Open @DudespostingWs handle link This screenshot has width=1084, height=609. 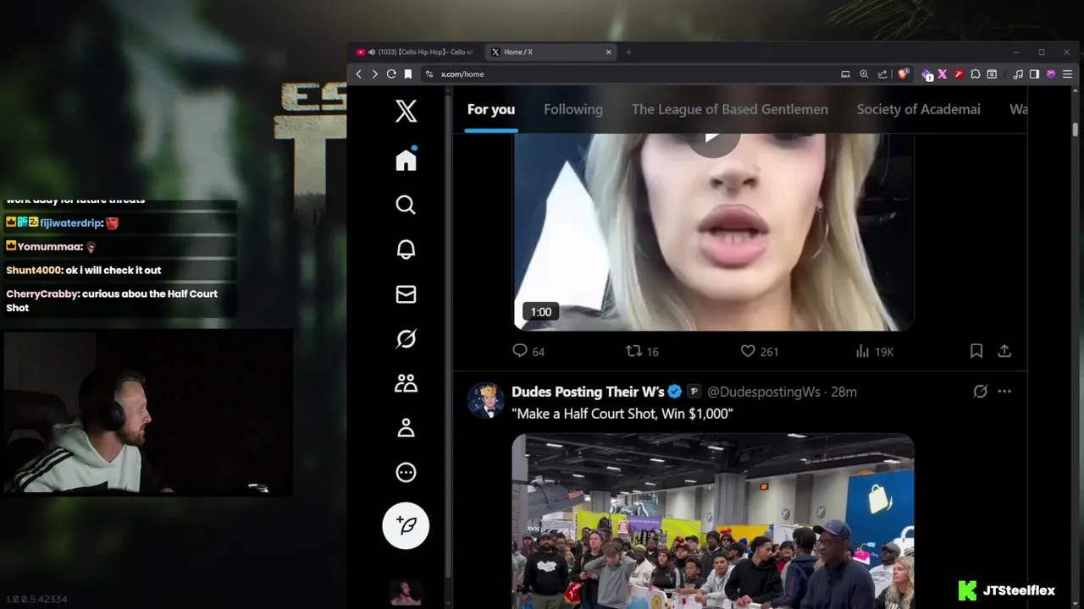point(764,392)
